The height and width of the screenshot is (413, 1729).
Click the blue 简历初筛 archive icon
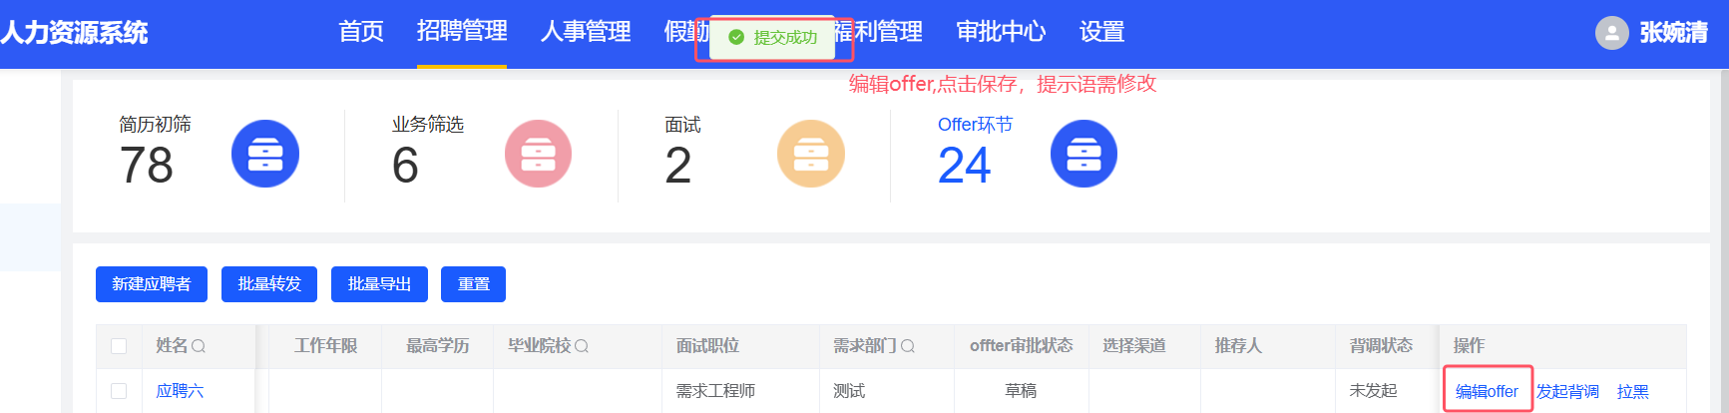(265, 154)
